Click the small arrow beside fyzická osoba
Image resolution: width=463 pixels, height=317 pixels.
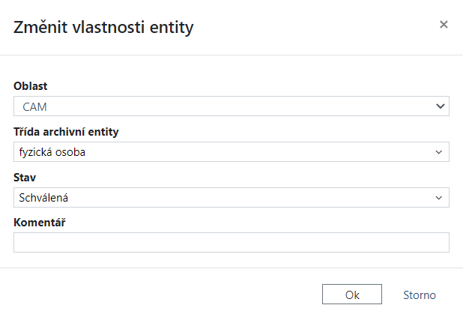(x=440, y=152)
